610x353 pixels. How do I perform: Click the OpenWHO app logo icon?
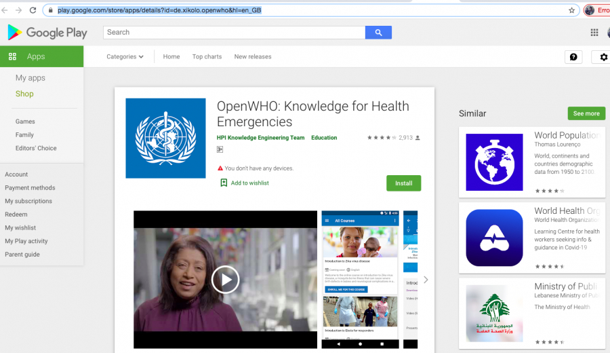click(x=166, y=138)
